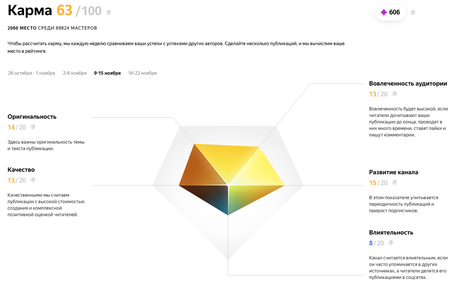
Task: Open help icon beside the 606 badge
Action: [413, 12]
